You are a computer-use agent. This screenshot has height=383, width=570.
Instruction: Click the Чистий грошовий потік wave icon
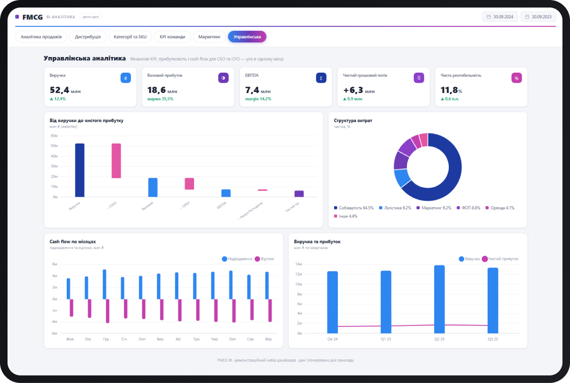click(419, 77)
